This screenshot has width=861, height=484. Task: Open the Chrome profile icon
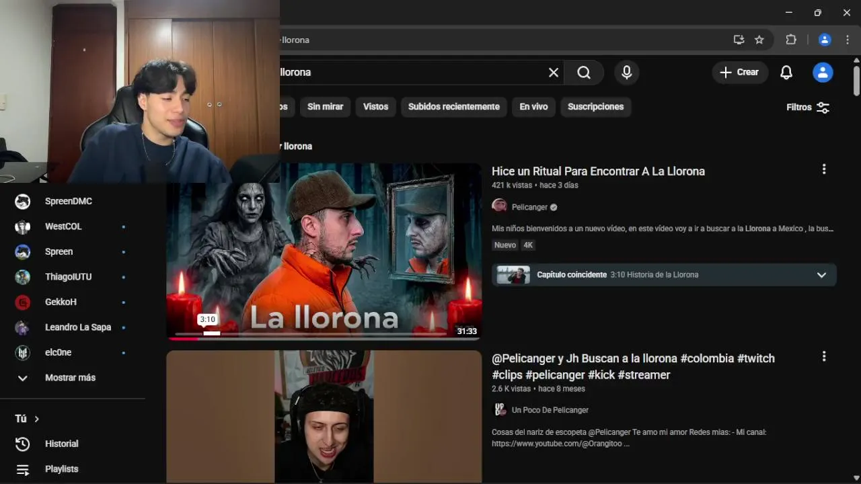[x=825, y=40]
